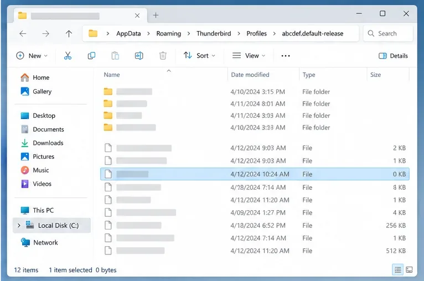Go forward with the right arrow
This screenshot has width=424, height=281.
[x=46, y=34]
